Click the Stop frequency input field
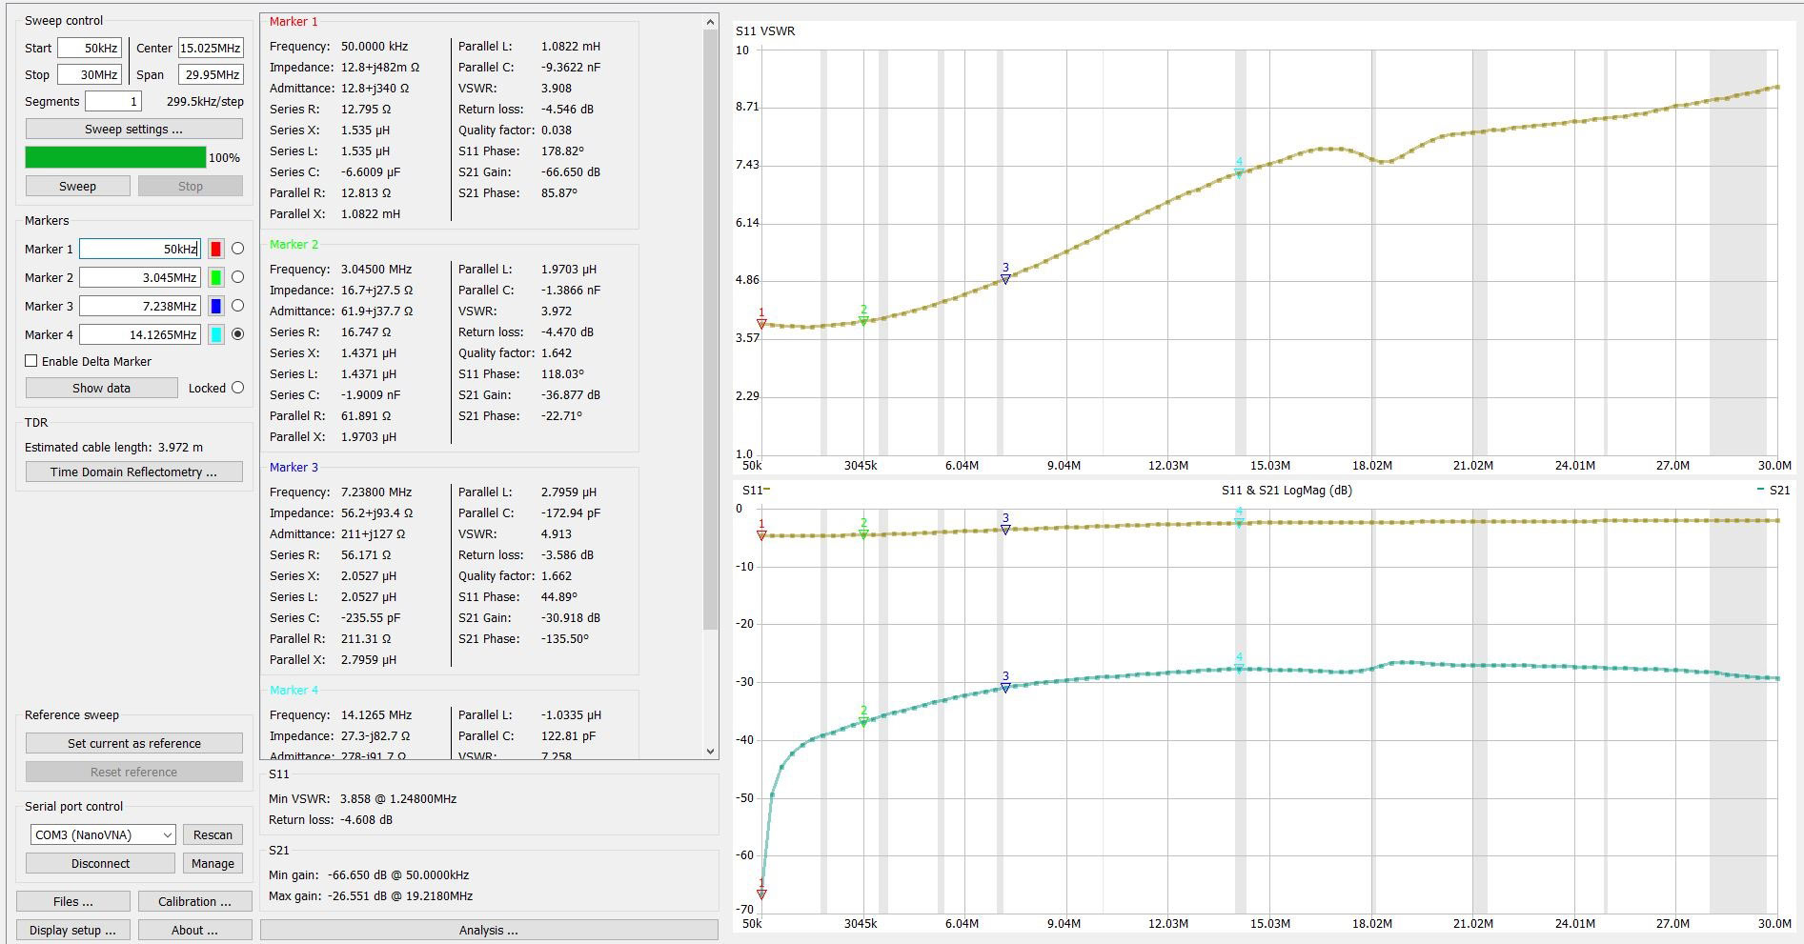The height and width of the screenshot is (944, 1804). [90, 74]
